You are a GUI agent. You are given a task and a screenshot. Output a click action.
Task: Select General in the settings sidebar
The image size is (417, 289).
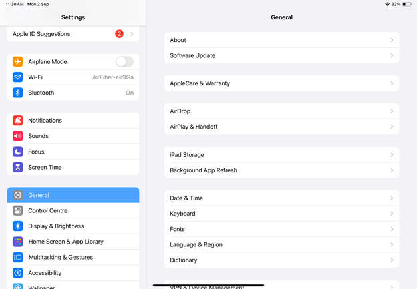(73, 195)
